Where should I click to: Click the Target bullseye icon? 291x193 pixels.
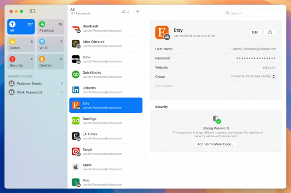pos(76,151)
